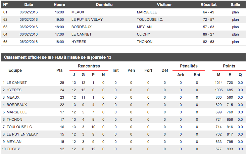This screenshot has width=246, height=154.
Task: Click the Forf value for MEAUX
Action: [148, 97]
